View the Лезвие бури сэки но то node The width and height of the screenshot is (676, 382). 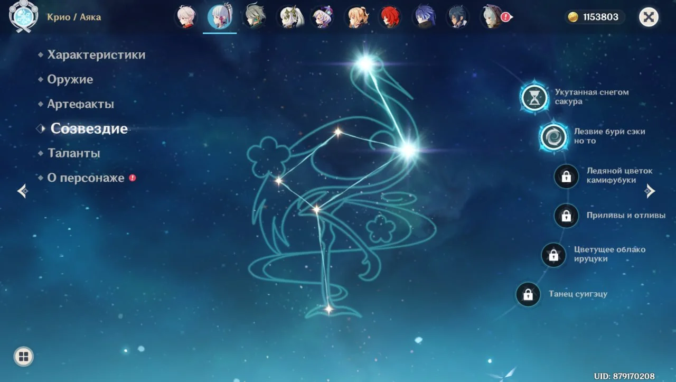[554, 137]
